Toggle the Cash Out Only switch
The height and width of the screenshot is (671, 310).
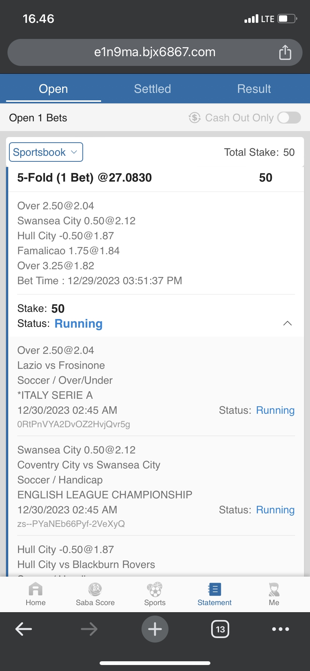[x=289, y=118]
